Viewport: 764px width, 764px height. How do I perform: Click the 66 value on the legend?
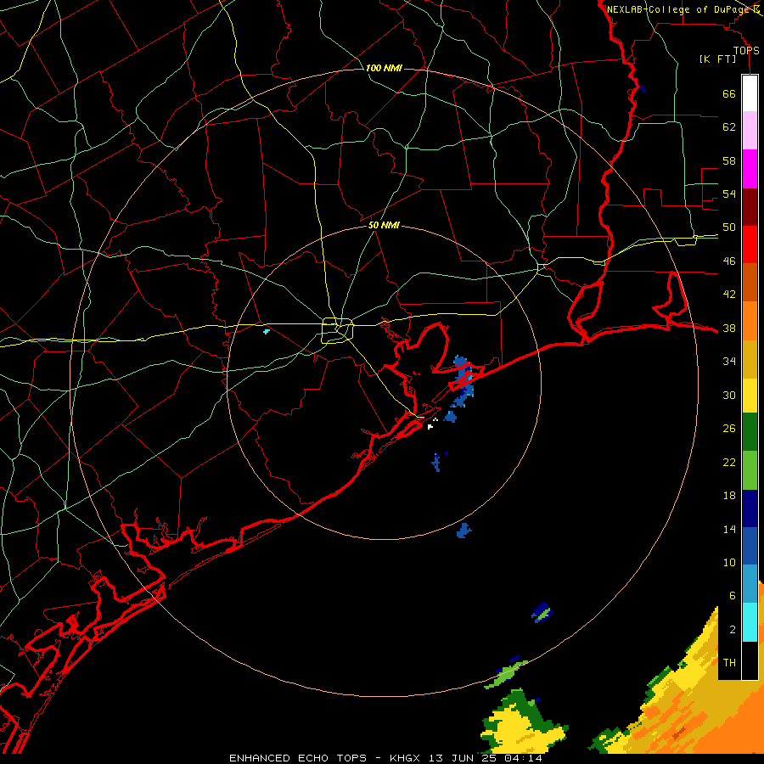tap(729, 94)
